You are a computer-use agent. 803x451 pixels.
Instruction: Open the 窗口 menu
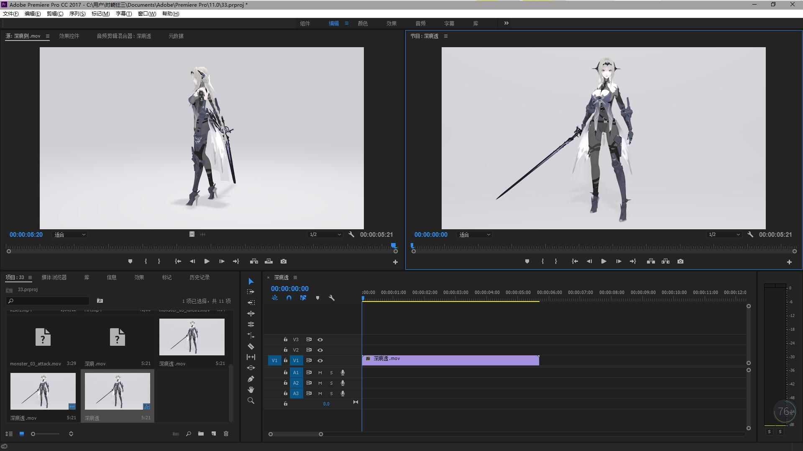pyautogui.click(x=147, y=14)
